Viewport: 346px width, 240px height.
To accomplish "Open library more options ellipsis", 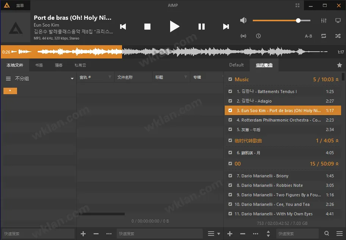I will pyautogui.click(x=109, y=234).
